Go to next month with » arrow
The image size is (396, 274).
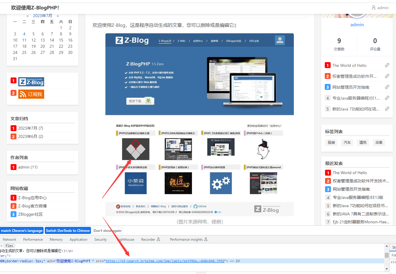click(x=58, y=16)
